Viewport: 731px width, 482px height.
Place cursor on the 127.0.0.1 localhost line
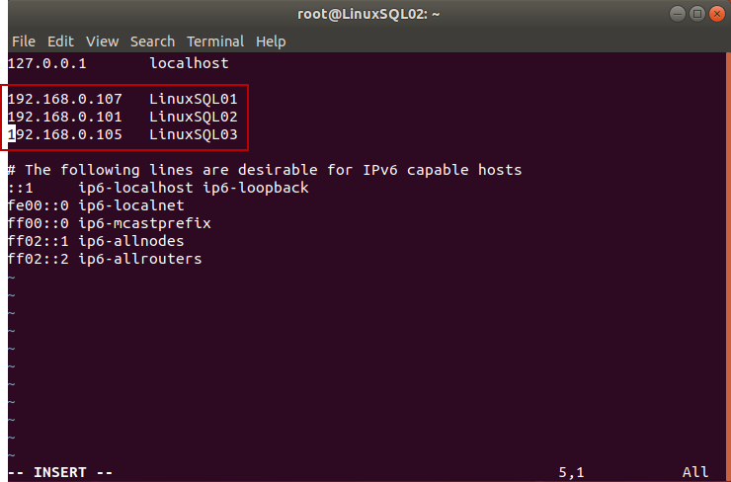[x=119, y=63]
